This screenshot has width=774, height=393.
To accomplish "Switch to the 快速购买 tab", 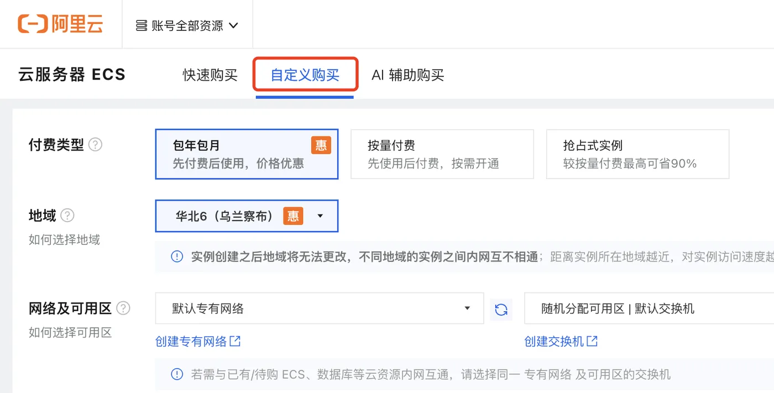I will [x=210, y=75].
